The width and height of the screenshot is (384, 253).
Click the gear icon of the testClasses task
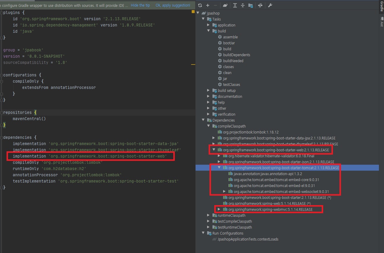pyautogui.click(x=220, y=84)
